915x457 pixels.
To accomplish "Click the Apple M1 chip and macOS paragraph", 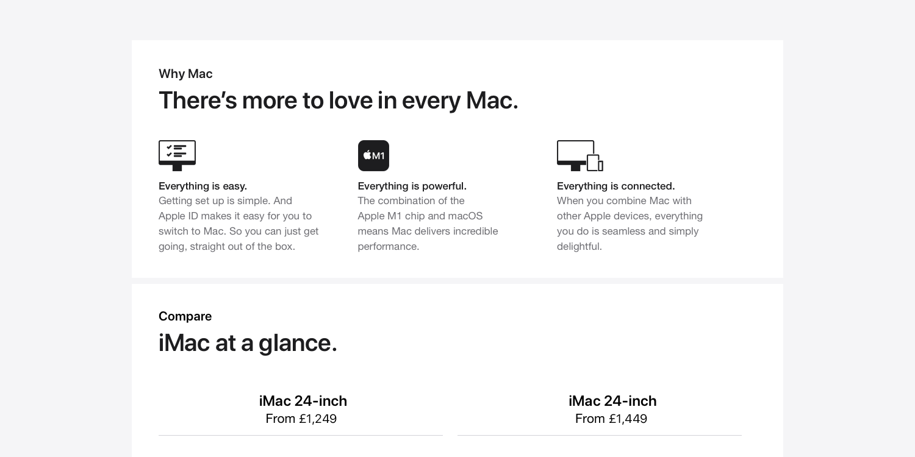I will (x=428, y=224).
